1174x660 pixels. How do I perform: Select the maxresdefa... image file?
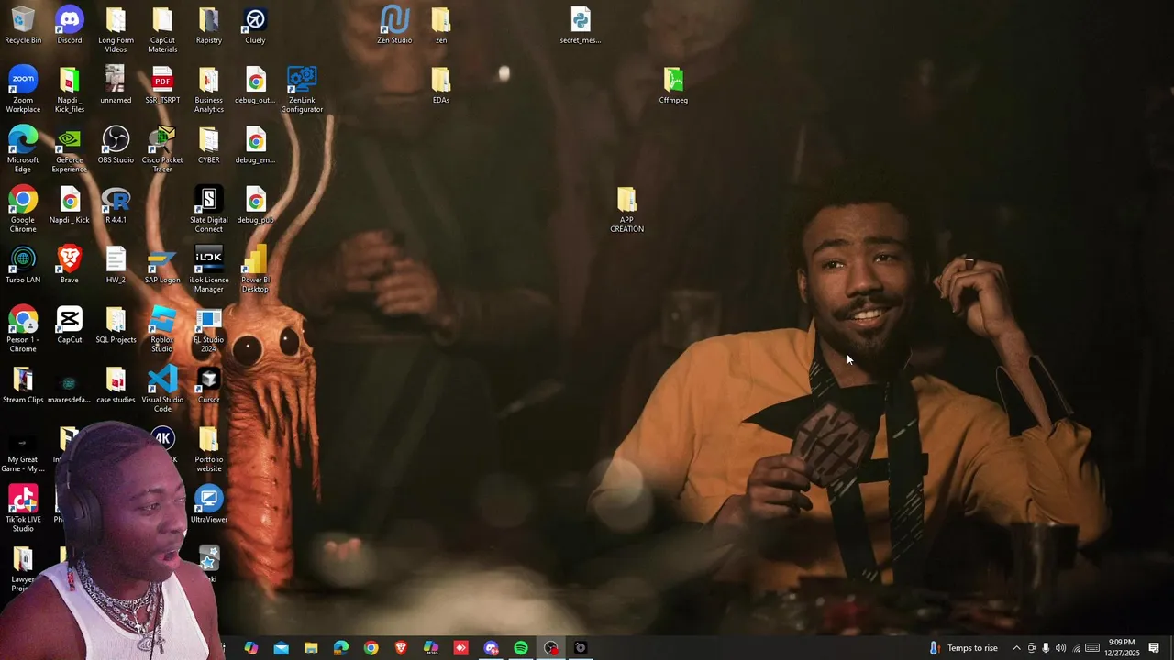click(70, 385)
